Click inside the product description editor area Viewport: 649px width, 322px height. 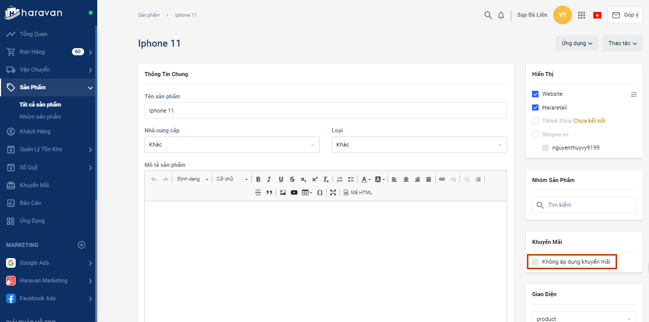click(326, 261)
